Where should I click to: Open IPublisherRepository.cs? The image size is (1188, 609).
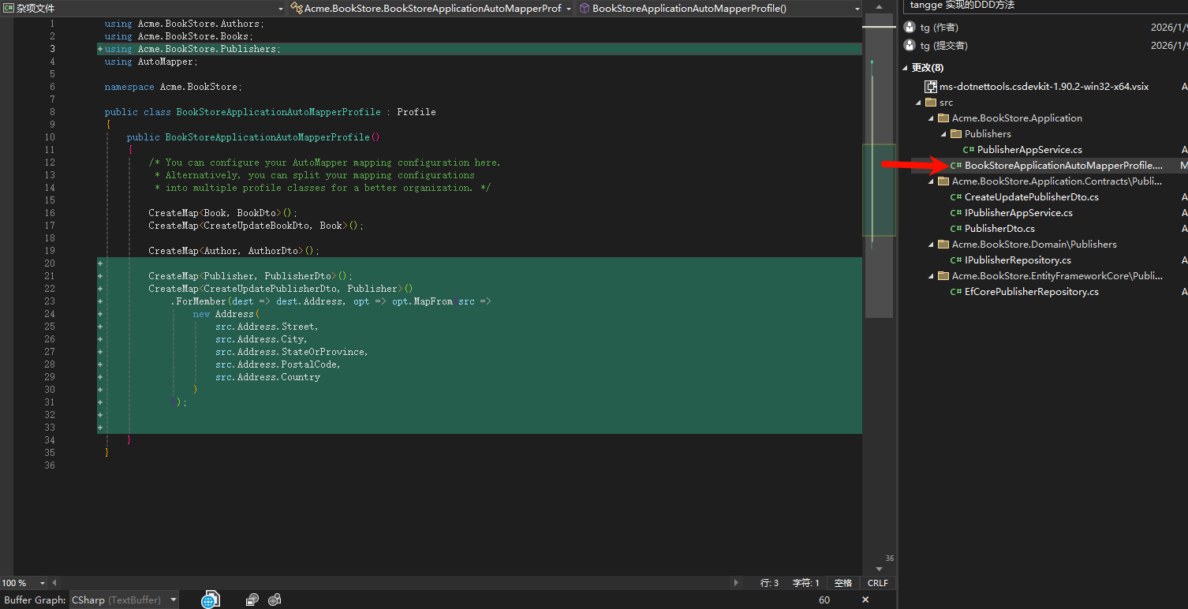(1018, 260)
